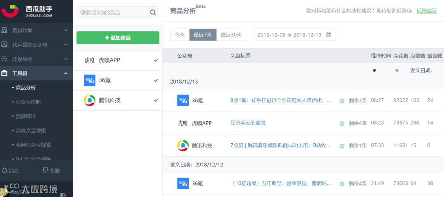444x197 pixels.
Task: Collapse the 工具箱 chevron
Action: (x=66, y=73)
